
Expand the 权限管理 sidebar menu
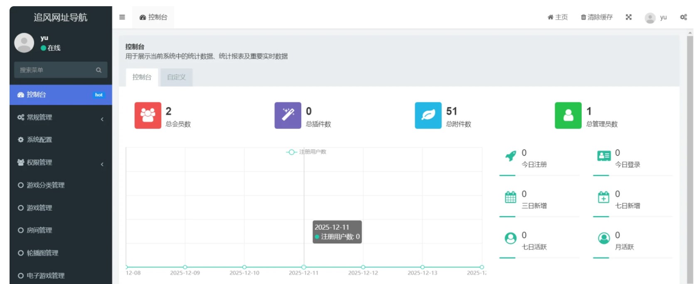pos(60,163)
